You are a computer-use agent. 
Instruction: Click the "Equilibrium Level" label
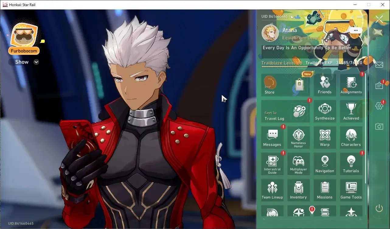click(301, 38)
